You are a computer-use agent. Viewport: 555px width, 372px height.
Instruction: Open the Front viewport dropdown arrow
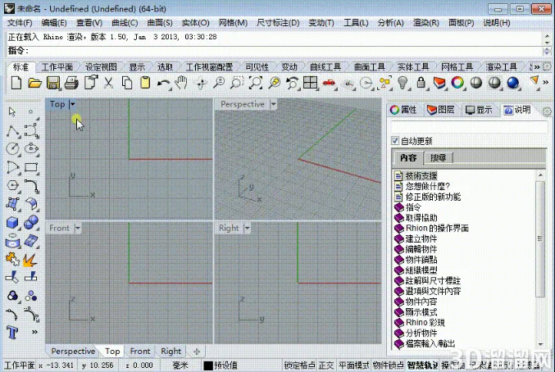(x=78, y=228)
